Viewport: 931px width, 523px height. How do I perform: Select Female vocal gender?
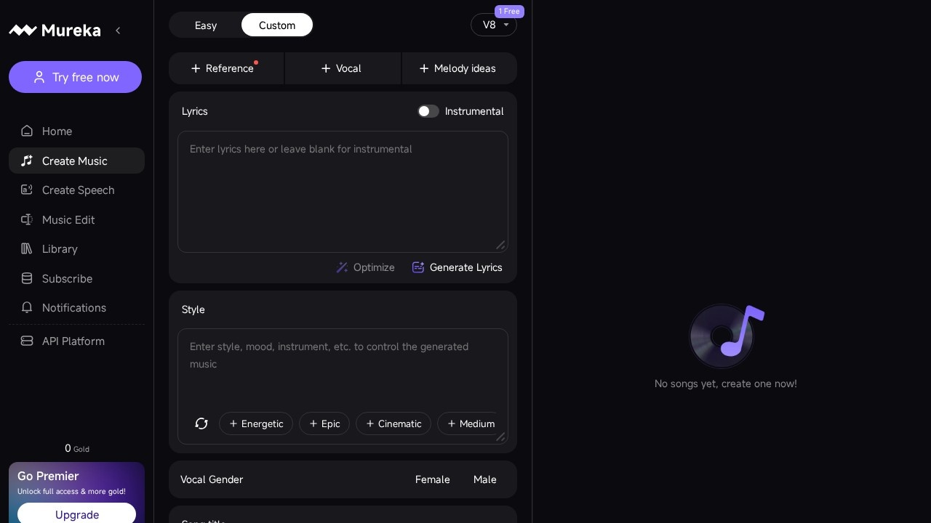point(432,479)
